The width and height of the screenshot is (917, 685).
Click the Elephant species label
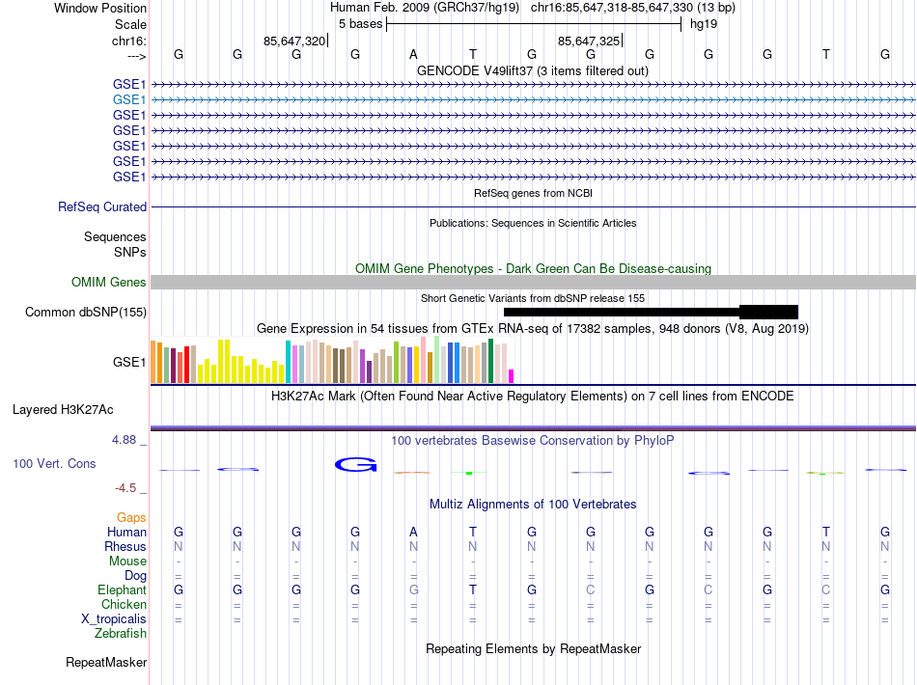[x=122, y=589]
